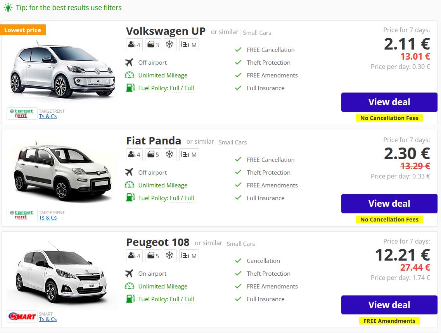Open View deal for Volkswagen UP

389,102
